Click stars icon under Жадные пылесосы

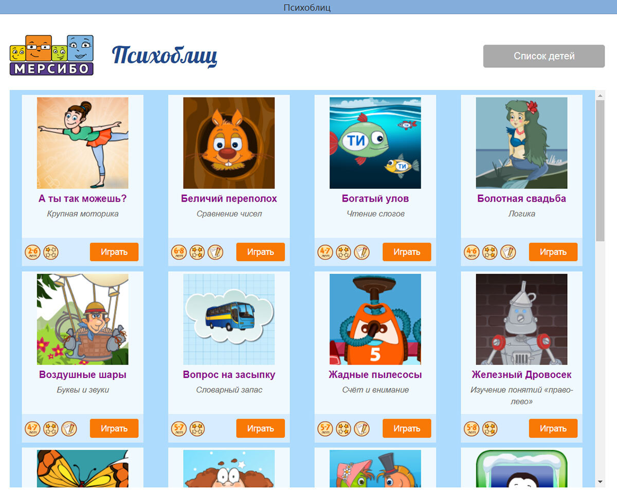343,428
